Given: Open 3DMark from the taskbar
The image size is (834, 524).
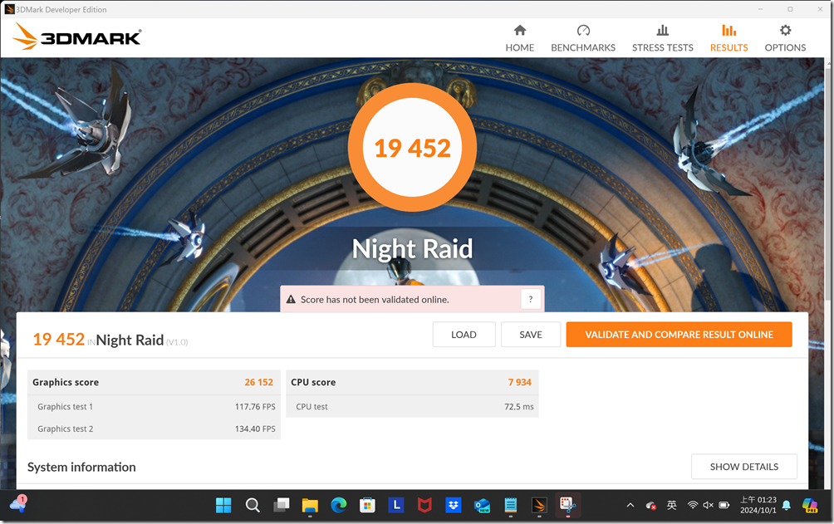Looking at the screenshot, I should point(538,505).
